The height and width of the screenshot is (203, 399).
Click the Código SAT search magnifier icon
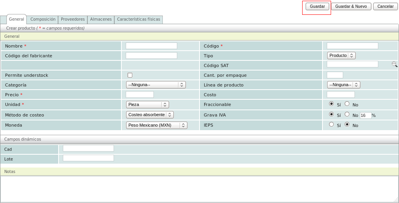pyautogui.click(x=394, y=65)
